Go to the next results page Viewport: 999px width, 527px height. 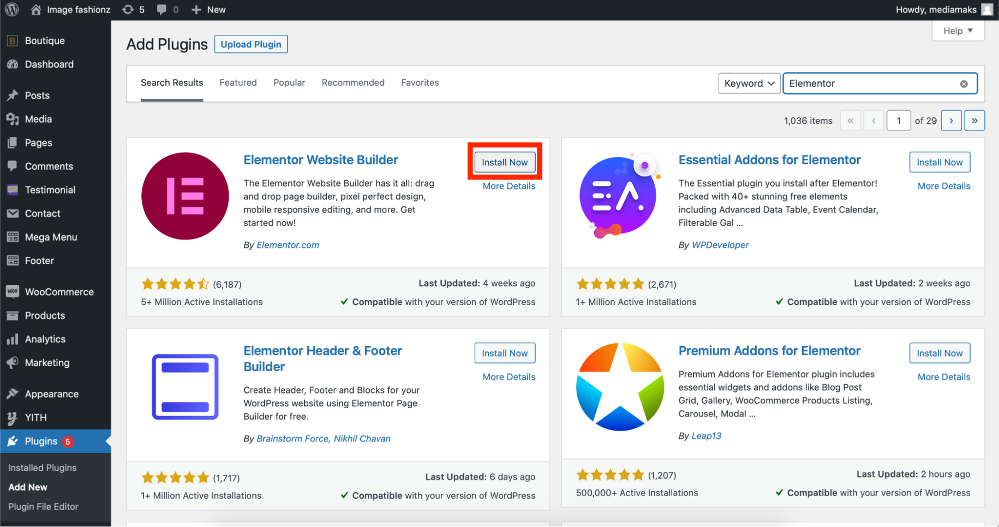tap(951, 121)
